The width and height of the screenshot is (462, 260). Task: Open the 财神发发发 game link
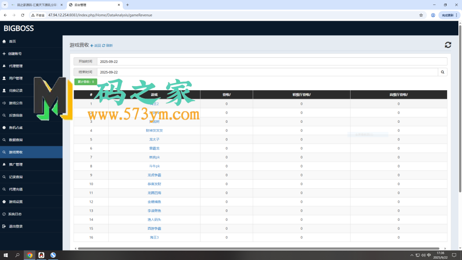[154, 130]
